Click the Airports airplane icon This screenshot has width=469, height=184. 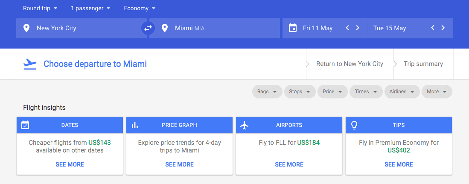(x=245, y=125)
